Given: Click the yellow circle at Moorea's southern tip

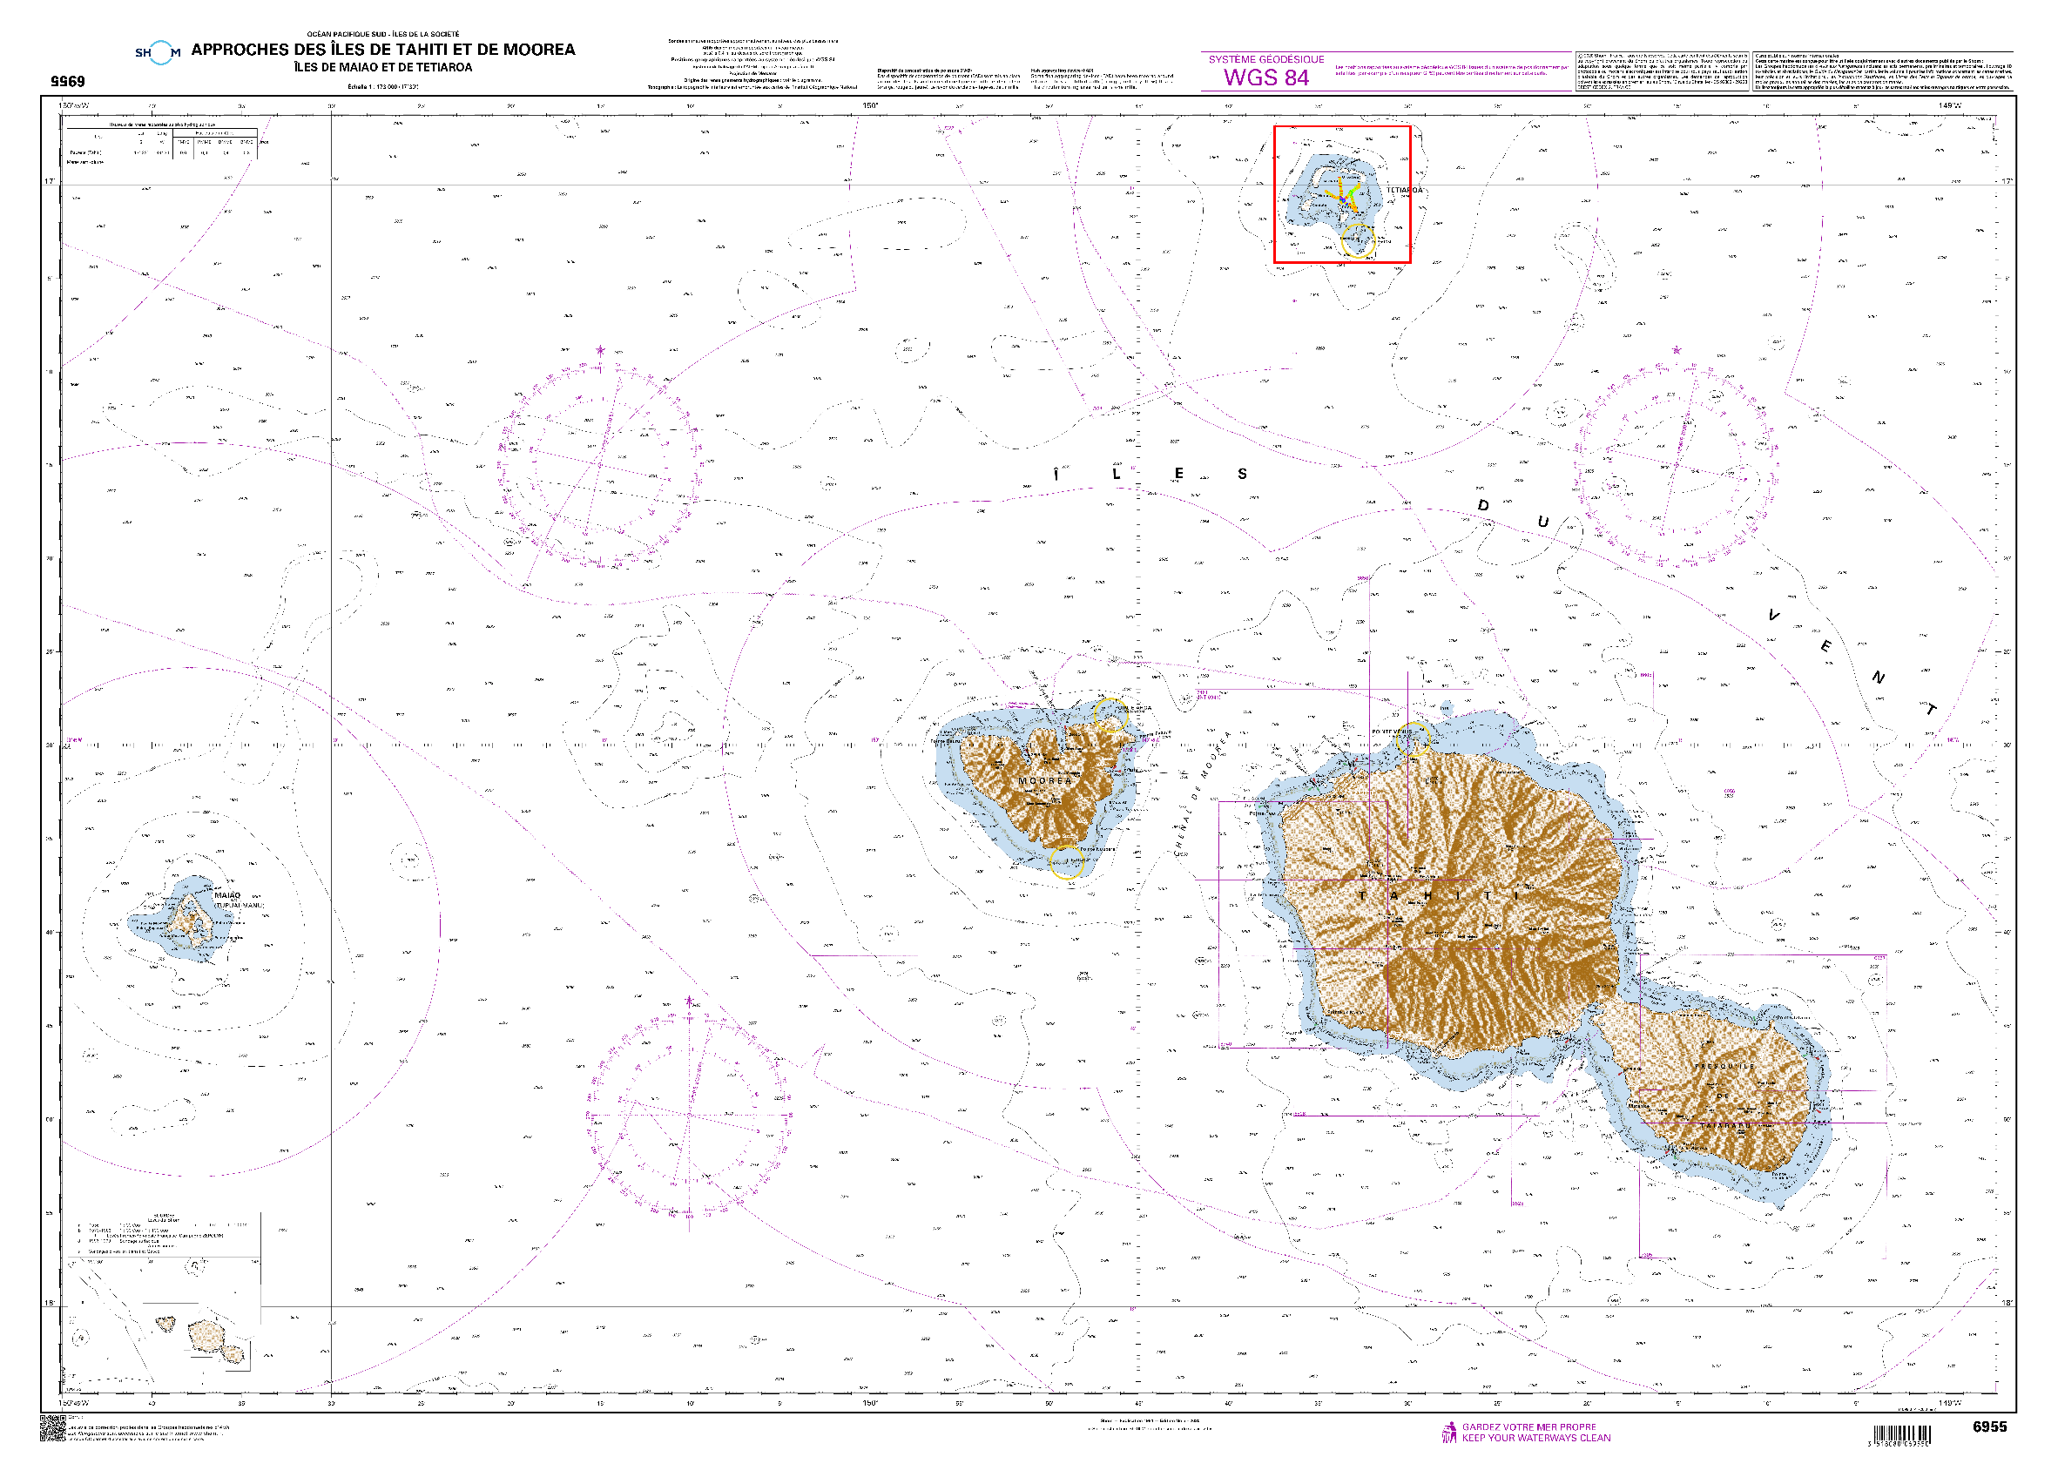Looking at the screenshot, I should pyautogui.click(x=1067, y=862).
